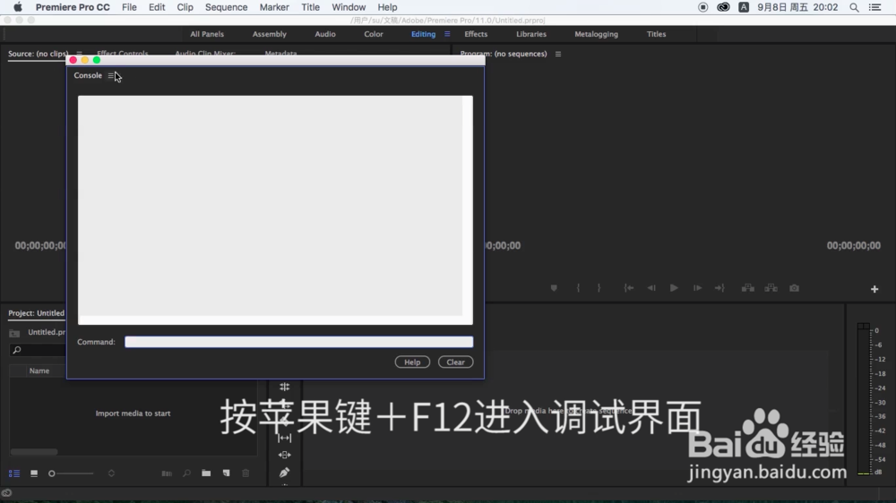896x503 pixels.
Task: Click Clear button in Console
Action: (455, 362)
